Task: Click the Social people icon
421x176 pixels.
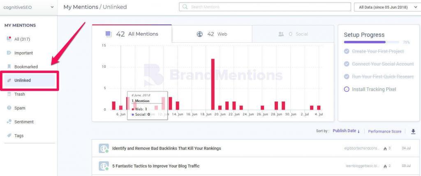Action: tap(281, 34)
